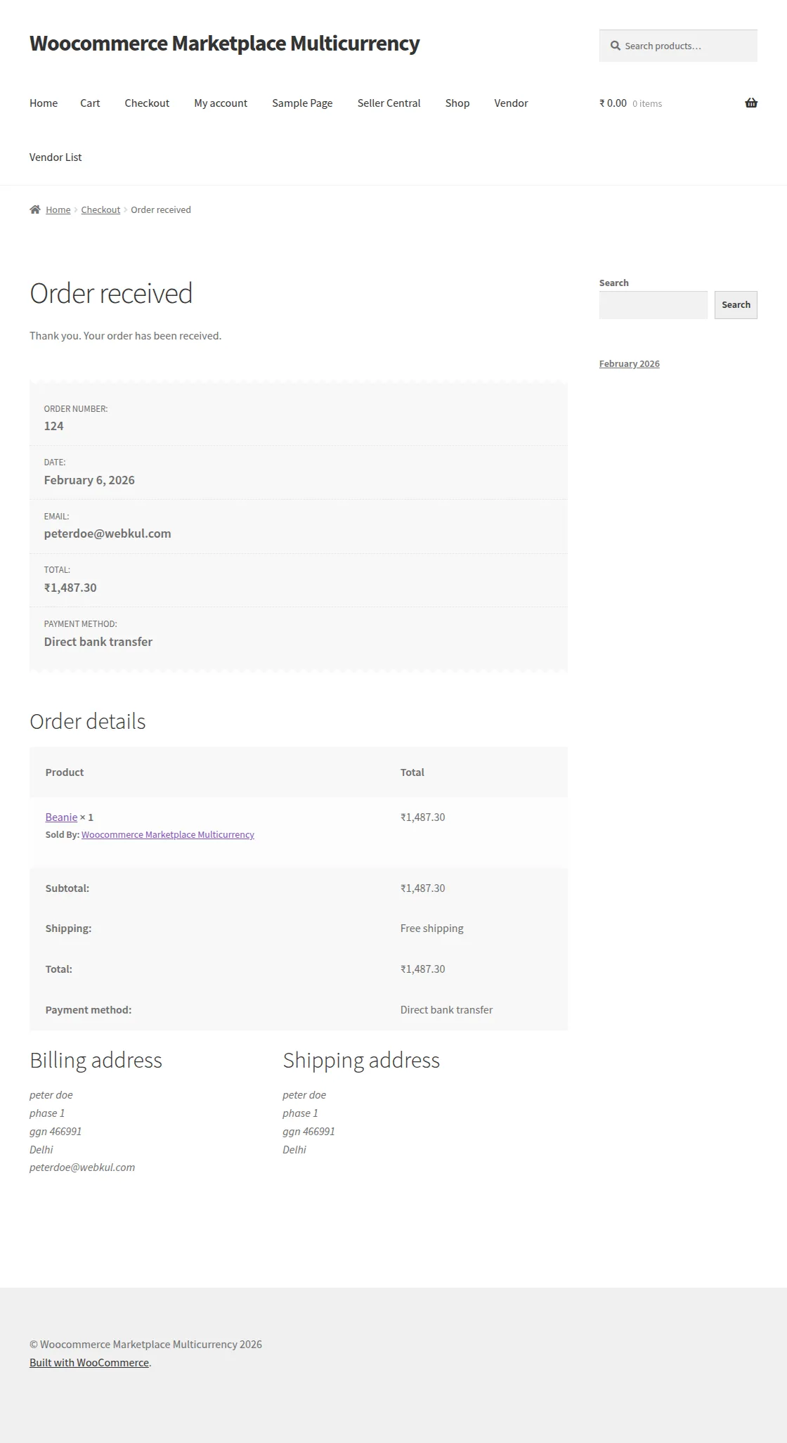Open the My account page
787x1443 pixels.
point(221,103)
